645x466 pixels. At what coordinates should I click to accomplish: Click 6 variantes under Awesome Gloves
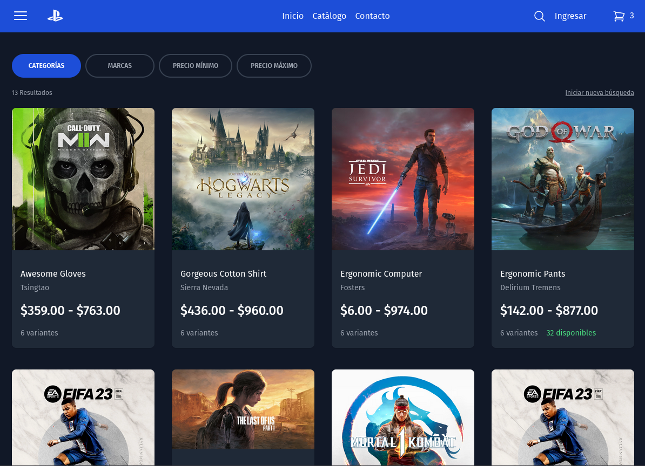[39, 333]
